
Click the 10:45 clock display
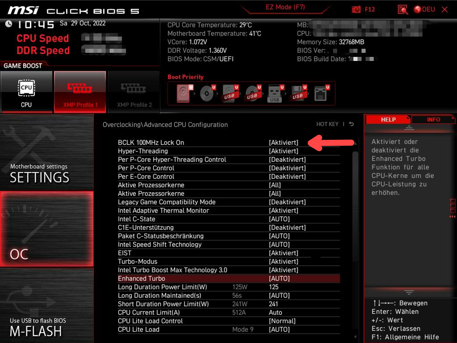pyautogui.click(x=36, y=24)
